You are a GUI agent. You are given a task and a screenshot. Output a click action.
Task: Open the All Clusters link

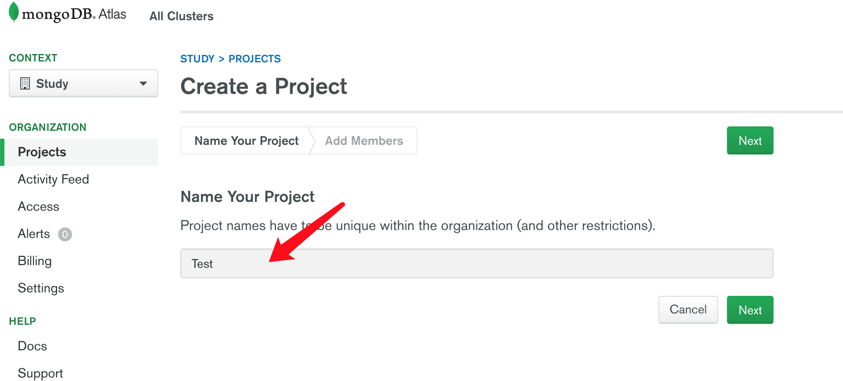coord(181,16)
